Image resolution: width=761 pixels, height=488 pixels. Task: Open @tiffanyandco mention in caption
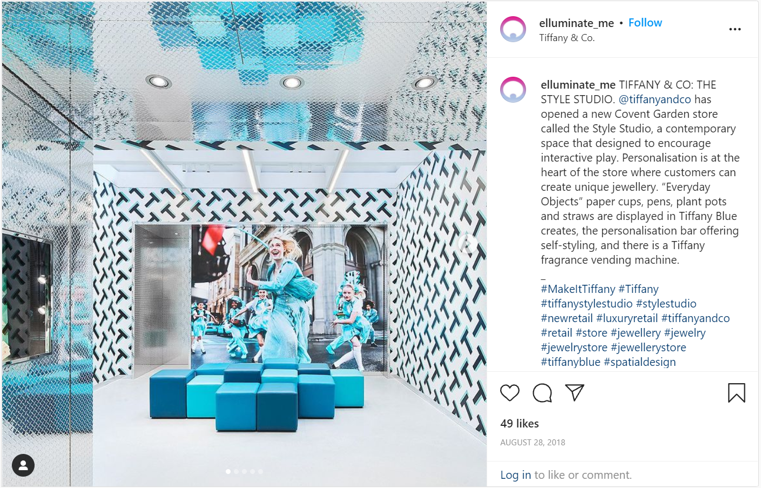[655, 99]
